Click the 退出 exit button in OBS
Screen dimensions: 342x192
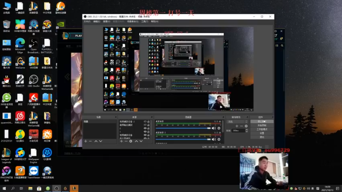point(262,137)
